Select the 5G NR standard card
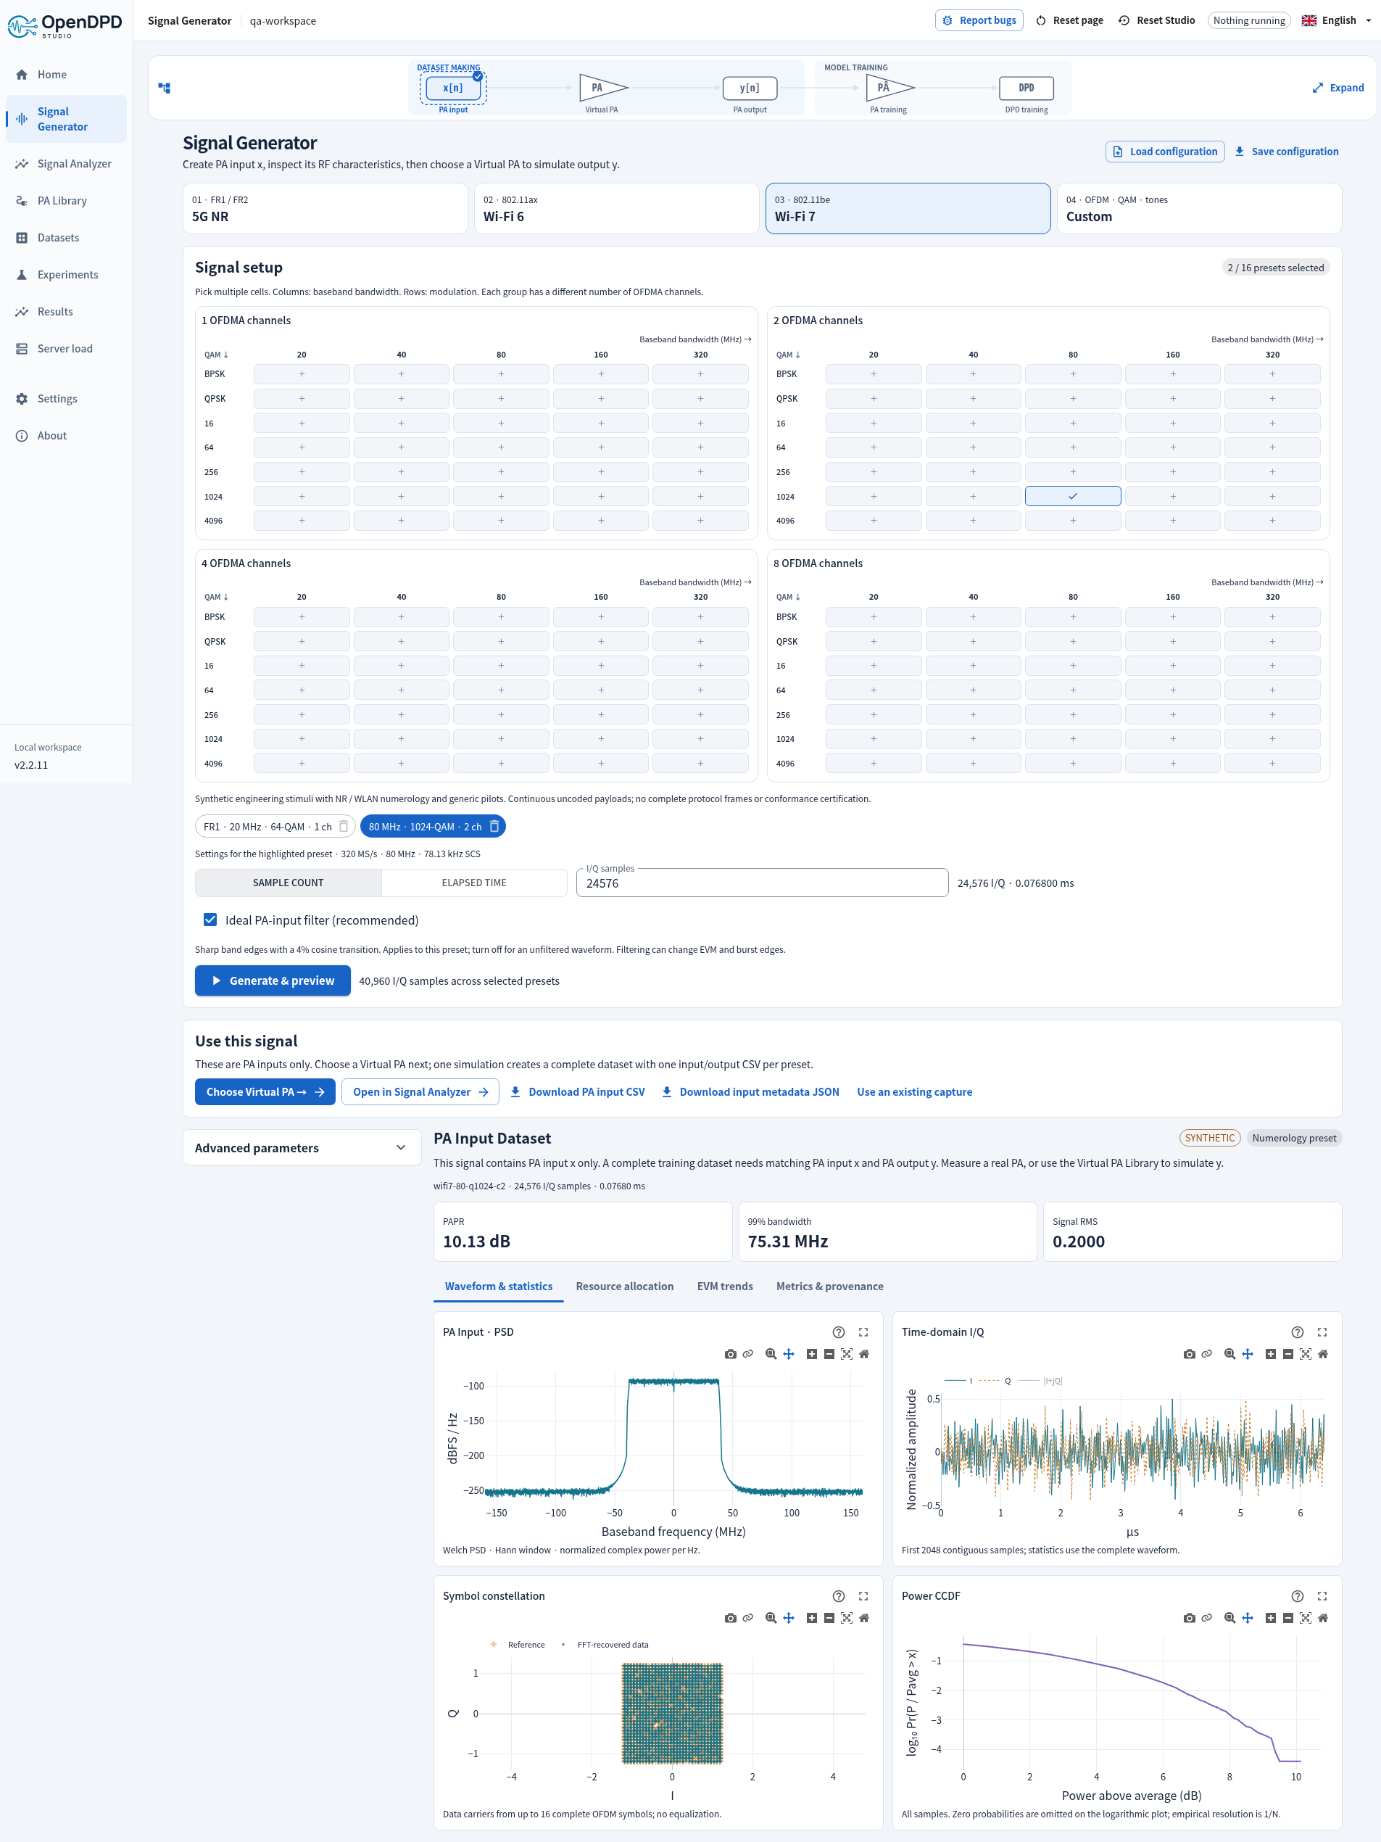 (325, 208)
